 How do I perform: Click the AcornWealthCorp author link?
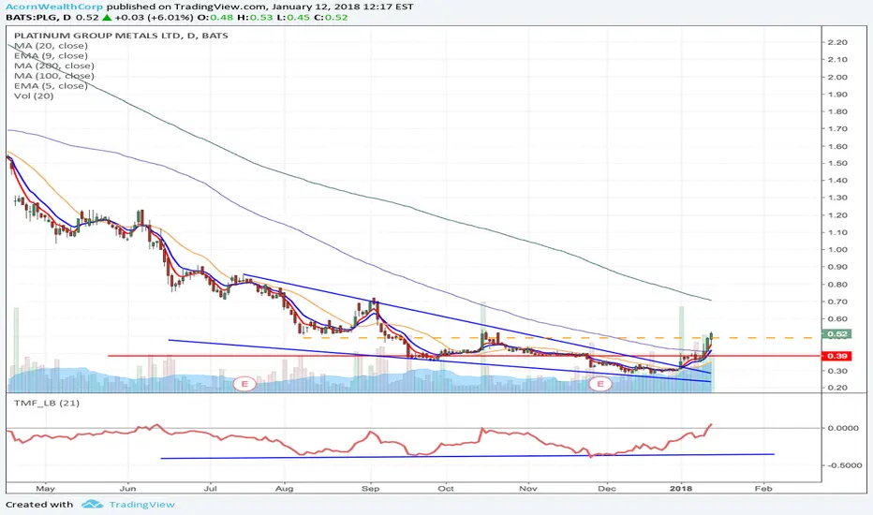coord(54,7)
